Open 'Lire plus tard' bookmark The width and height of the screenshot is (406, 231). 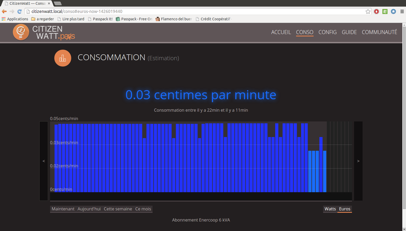71,19
